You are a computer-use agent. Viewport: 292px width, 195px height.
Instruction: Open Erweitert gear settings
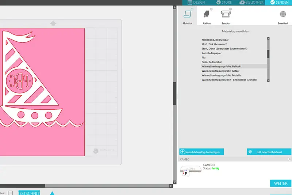pos(283,15)
